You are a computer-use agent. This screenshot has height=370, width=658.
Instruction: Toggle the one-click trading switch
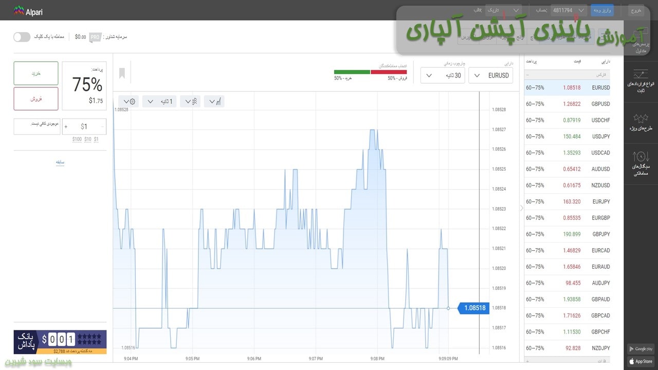tap(22, 37)
